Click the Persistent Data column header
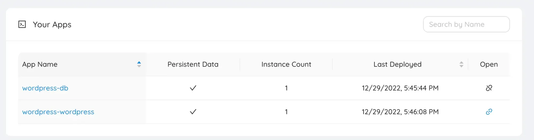The image size is (534, 140). click(x=193, y=64)
